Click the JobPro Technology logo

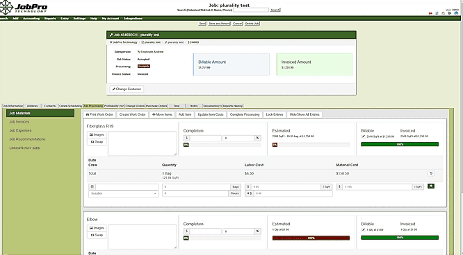pyautogui.click(x=24, y=8)
